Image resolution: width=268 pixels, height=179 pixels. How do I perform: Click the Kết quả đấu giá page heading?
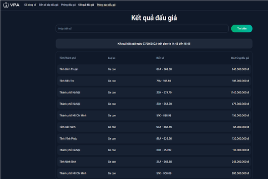point(154,18)
